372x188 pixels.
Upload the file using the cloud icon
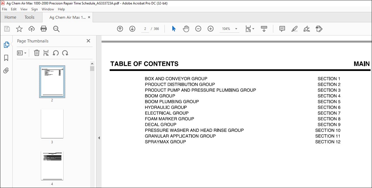(32, 29)
